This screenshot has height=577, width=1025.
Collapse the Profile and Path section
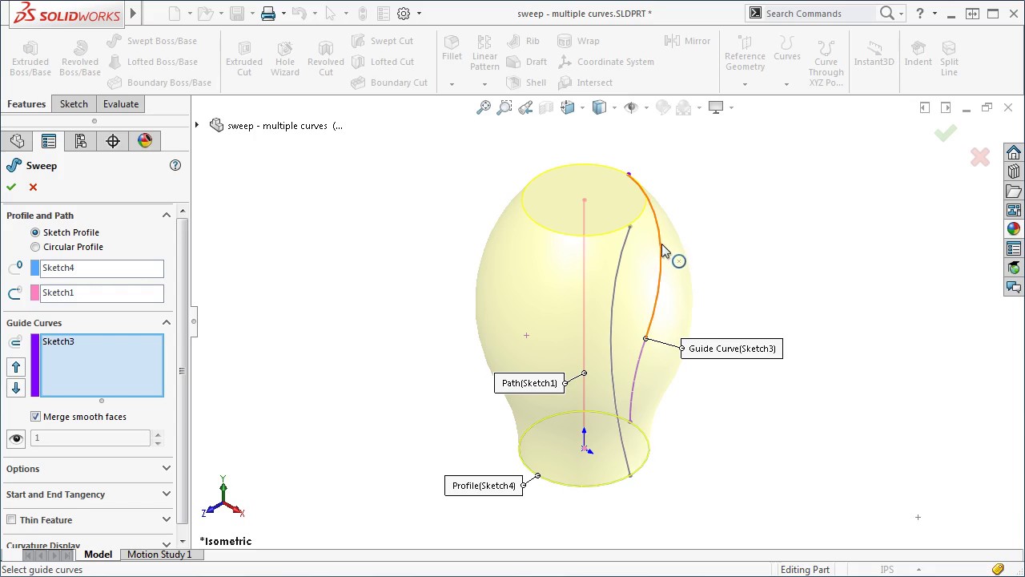167,215
